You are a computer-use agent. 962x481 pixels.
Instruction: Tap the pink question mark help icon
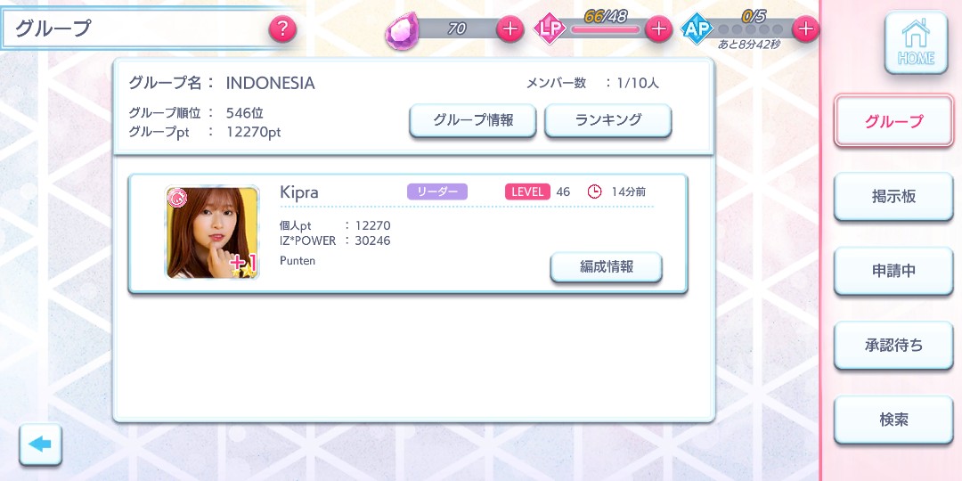pos(282,29)
